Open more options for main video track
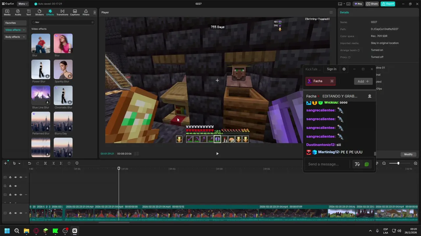This screenshot has height=236, width=421. click(26, 213)
